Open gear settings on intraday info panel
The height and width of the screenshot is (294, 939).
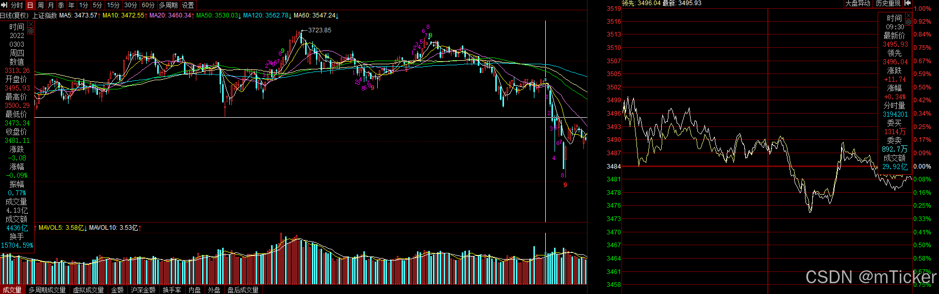point(909,22)
